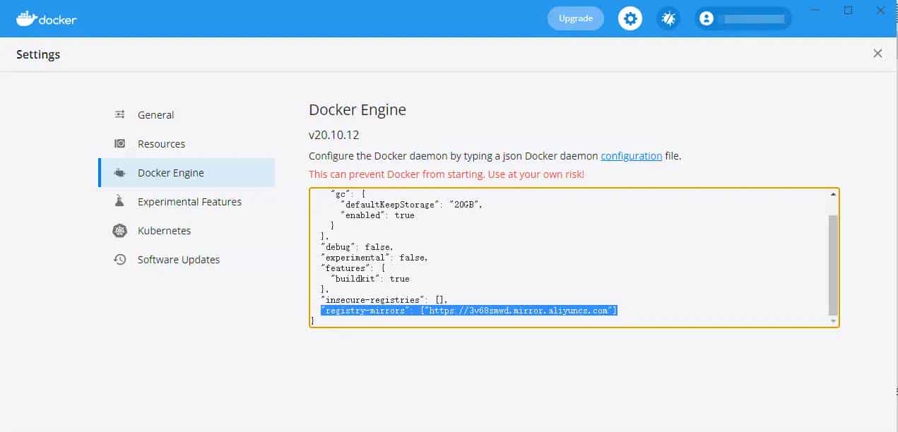This screenshot has height=432, width=898.
Task: Click the Troubleshoot bug icon
Action: pos(668,18)
